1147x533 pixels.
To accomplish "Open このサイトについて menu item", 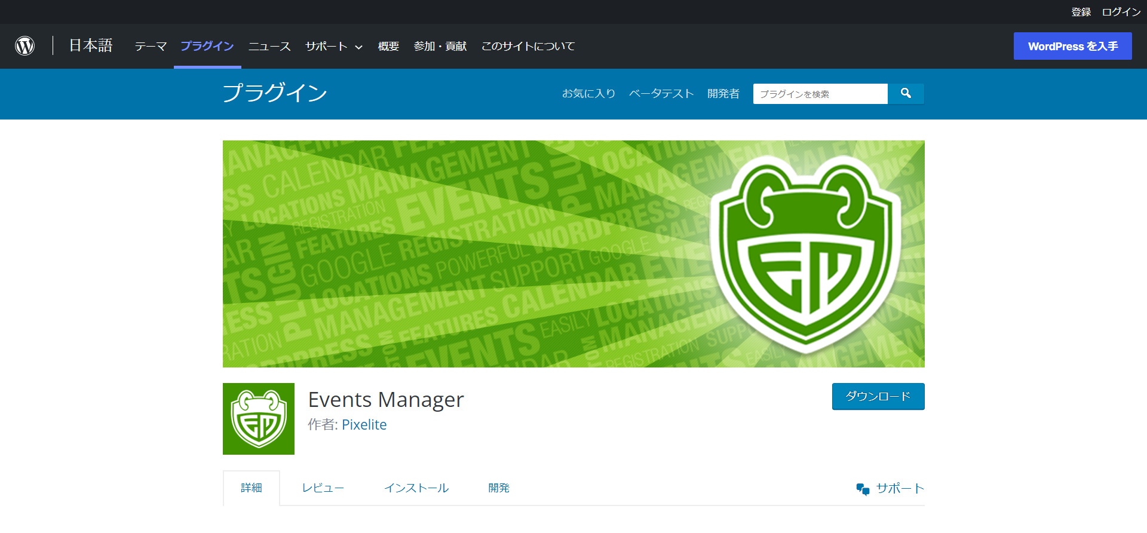I will 528,46.
